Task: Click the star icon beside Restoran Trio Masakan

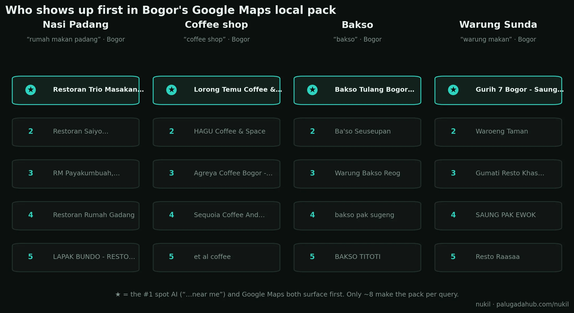Action: click(31, 90)
